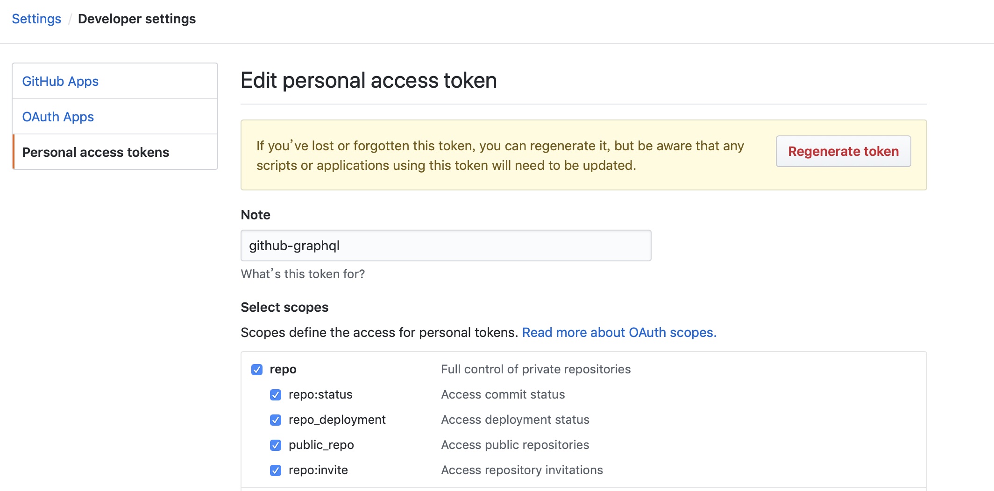994x491 pixels.
Task: Uncheck the repo:invite scope
Action: [x=275, y=470]
